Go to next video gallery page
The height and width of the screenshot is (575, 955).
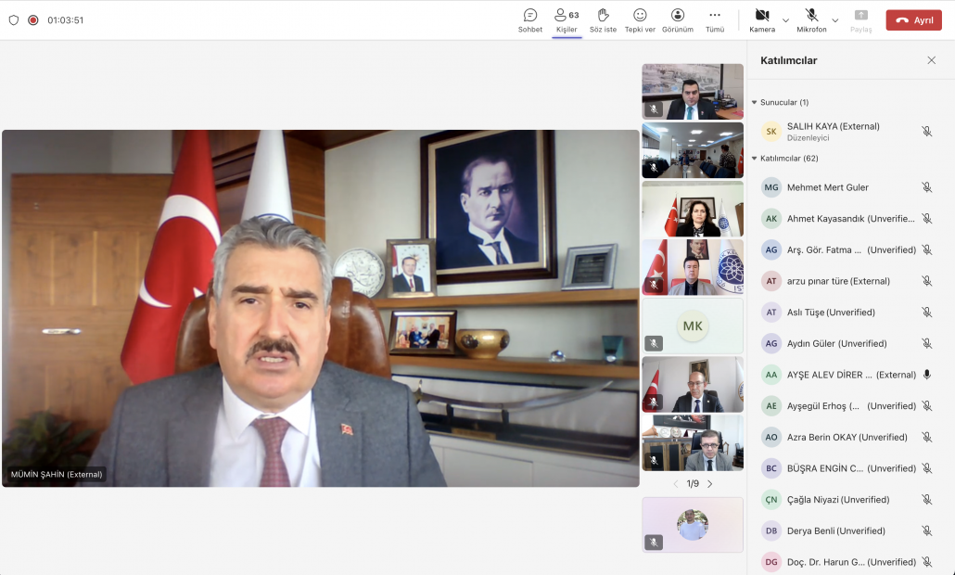(x=710, y=484)
